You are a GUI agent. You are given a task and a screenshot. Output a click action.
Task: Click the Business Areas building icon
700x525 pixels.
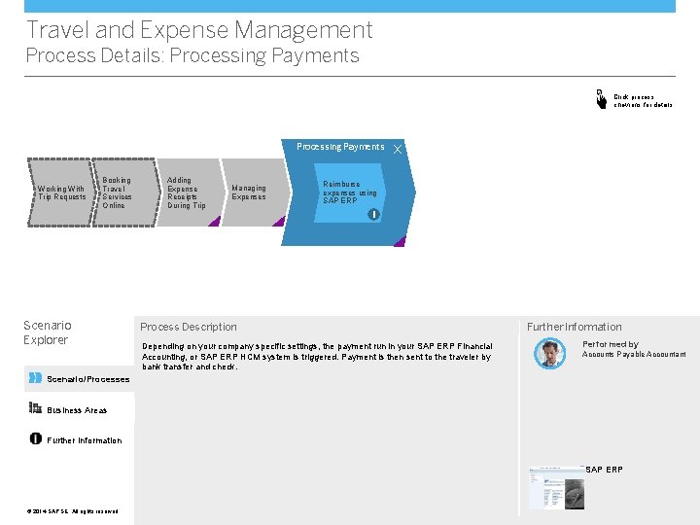point(35,408)
